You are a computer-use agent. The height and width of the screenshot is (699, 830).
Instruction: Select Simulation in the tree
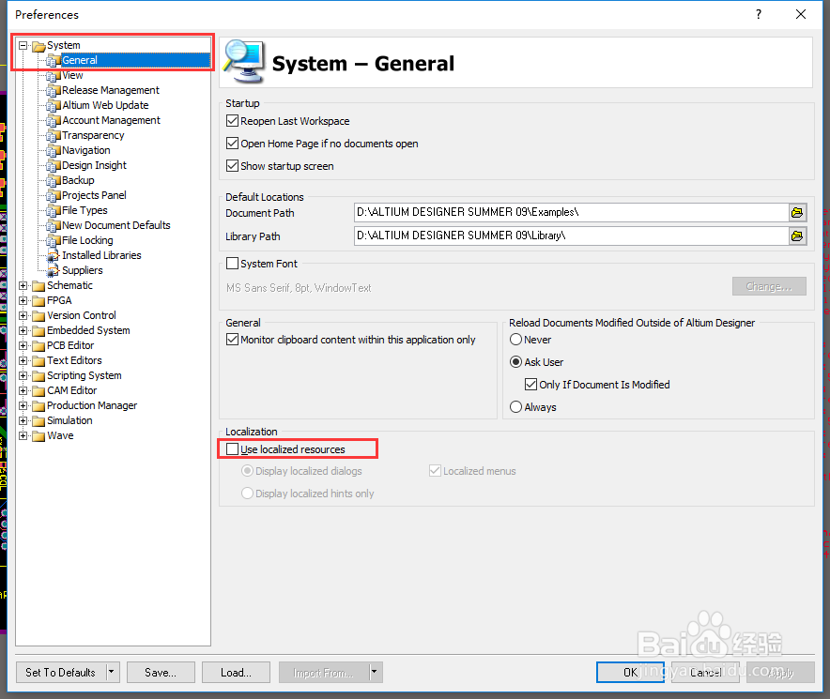coord(69,420)
